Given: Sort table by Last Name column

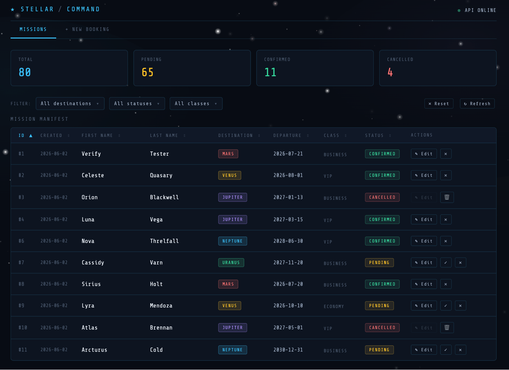Looking at the screenshot, I should pos(168,136).
